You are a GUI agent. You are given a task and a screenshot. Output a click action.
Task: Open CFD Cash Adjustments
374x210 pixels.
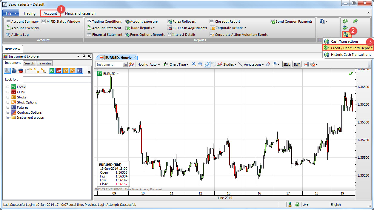(x=187, y=28)
